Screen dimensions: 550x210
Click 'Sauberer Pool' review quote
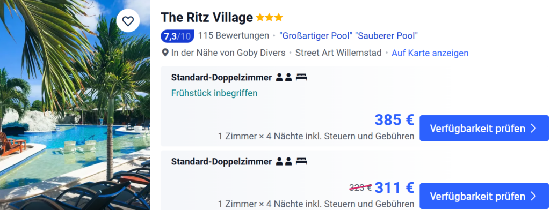click(387, 36)
